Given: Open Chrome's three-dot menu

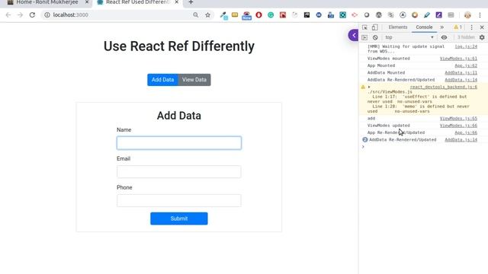Looking at the screenshot, I should 480,15.
